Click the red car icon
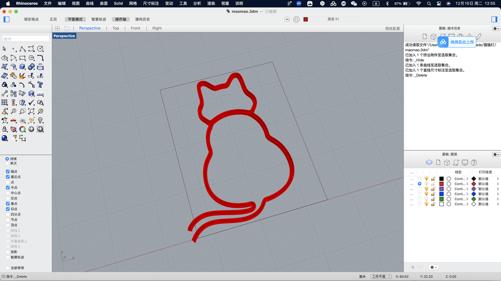The image size is (501, 281). point(13,120)
